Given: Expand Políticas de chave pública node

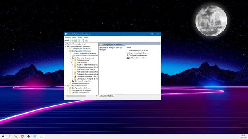Looking at the screenshot, I should pyautogui.click(x=73, y=69).
